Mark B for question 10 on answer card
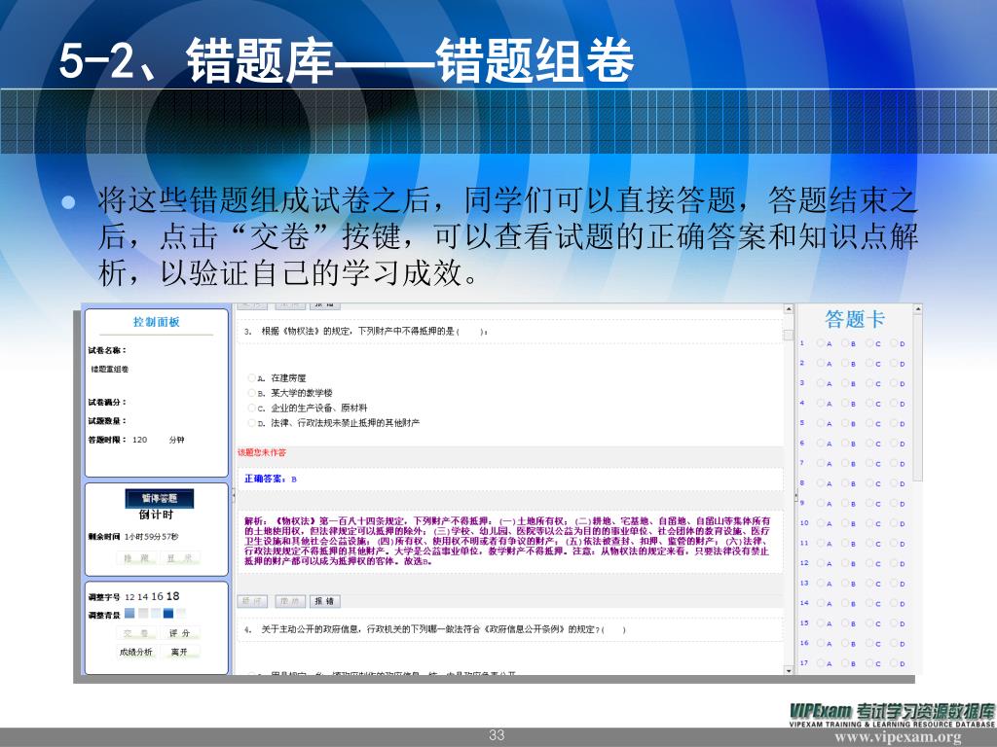This screenshot has height=747, width=997. click(845, 523)
